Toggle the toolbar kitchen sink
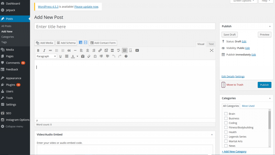275x155 pixels. (125, 50)
